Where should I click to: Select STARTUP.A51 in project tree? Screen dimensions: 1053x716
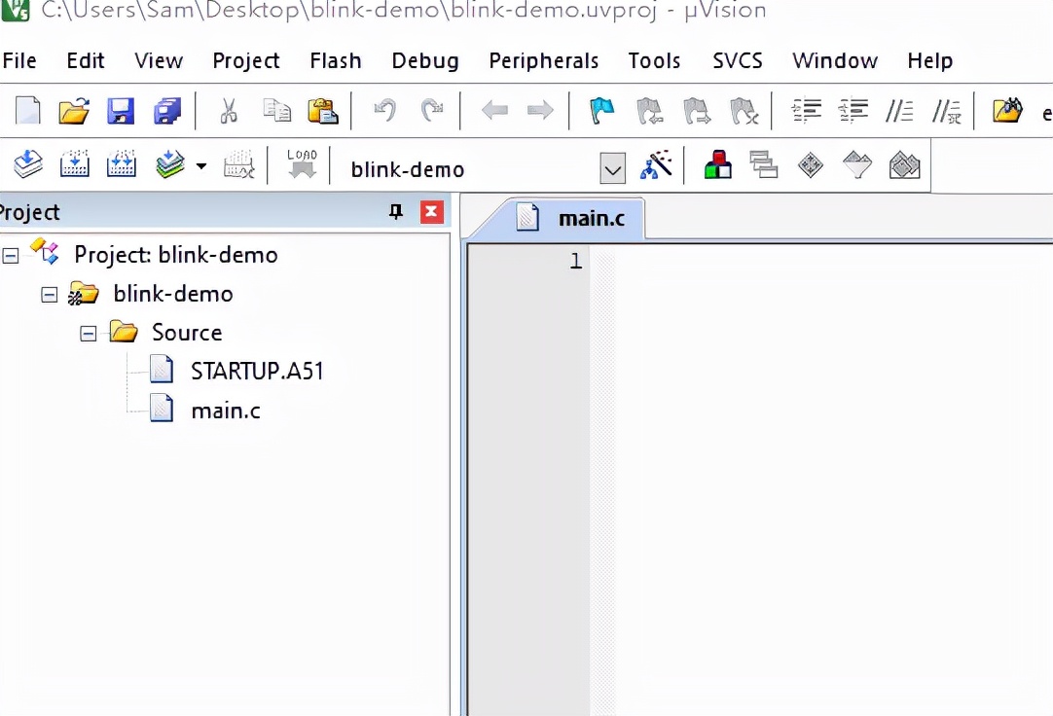257,371
